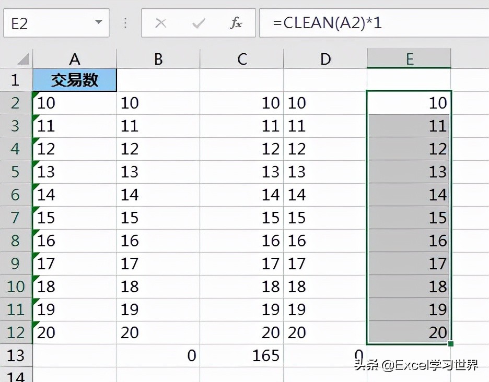Select row 8 header

[16, 241]
